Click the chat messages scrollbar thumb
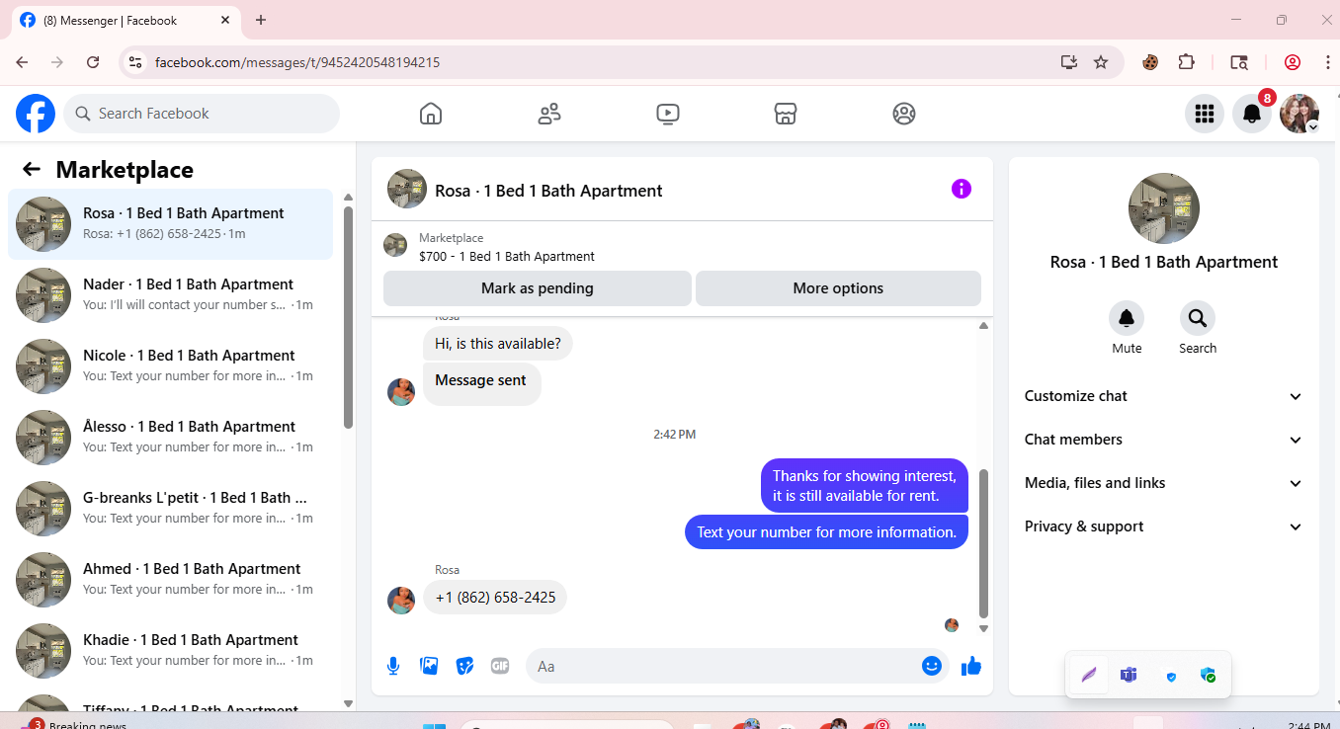Screen dimensions: 1340x729 click(x=983, y=543)
